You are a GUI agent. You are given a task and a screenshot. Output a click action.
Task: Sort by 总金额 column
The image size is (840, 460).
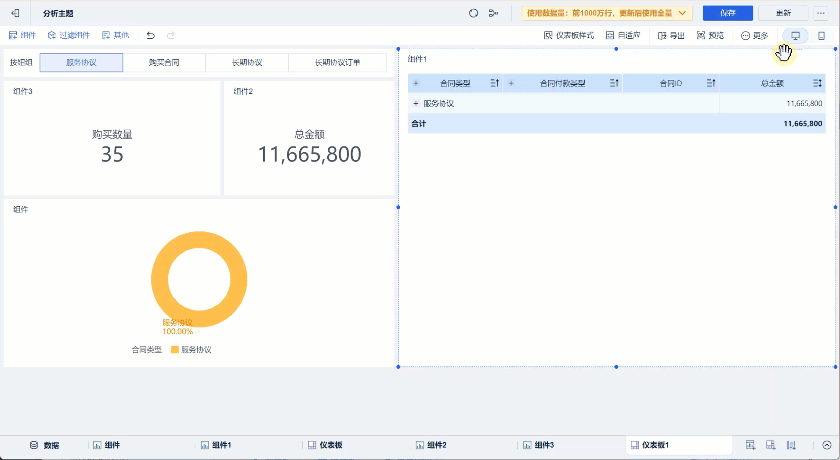point(817,83)
